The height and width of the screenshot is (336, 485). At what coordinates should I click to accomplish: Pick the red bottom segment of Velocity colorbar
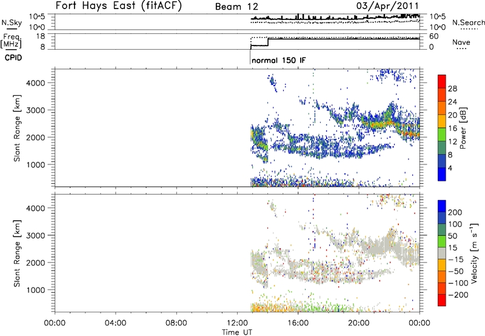[442, 300]
